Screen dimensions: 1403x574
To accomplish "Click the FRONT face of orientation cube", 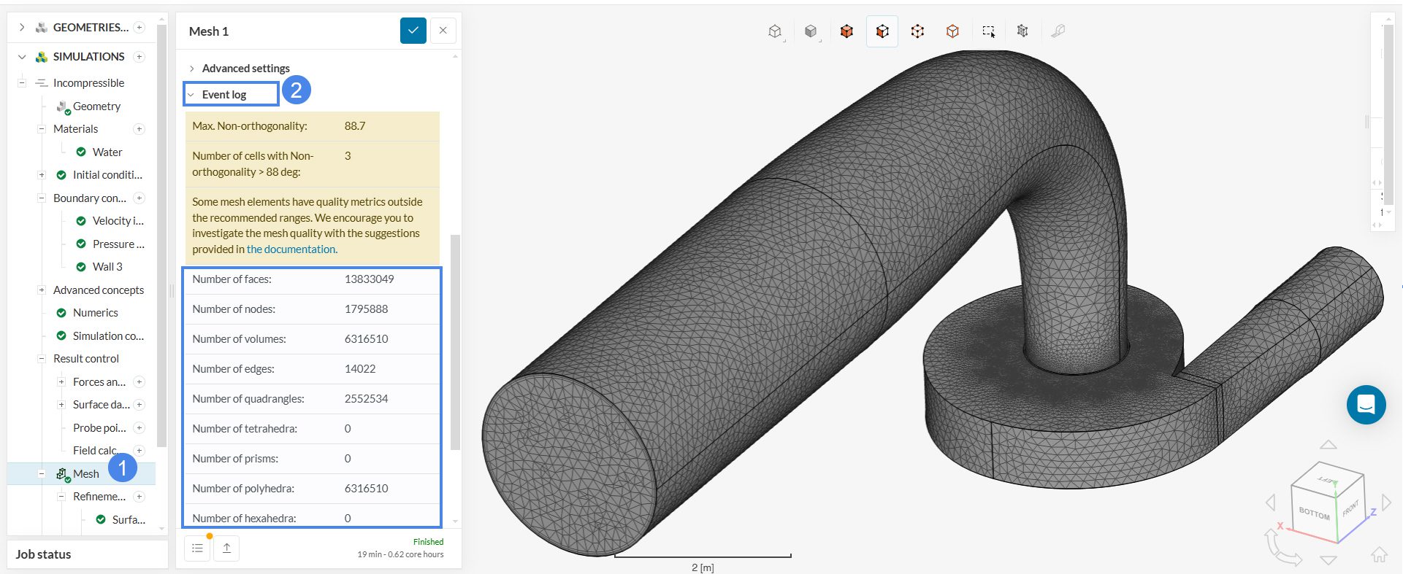I will [x=1350, y=508].
